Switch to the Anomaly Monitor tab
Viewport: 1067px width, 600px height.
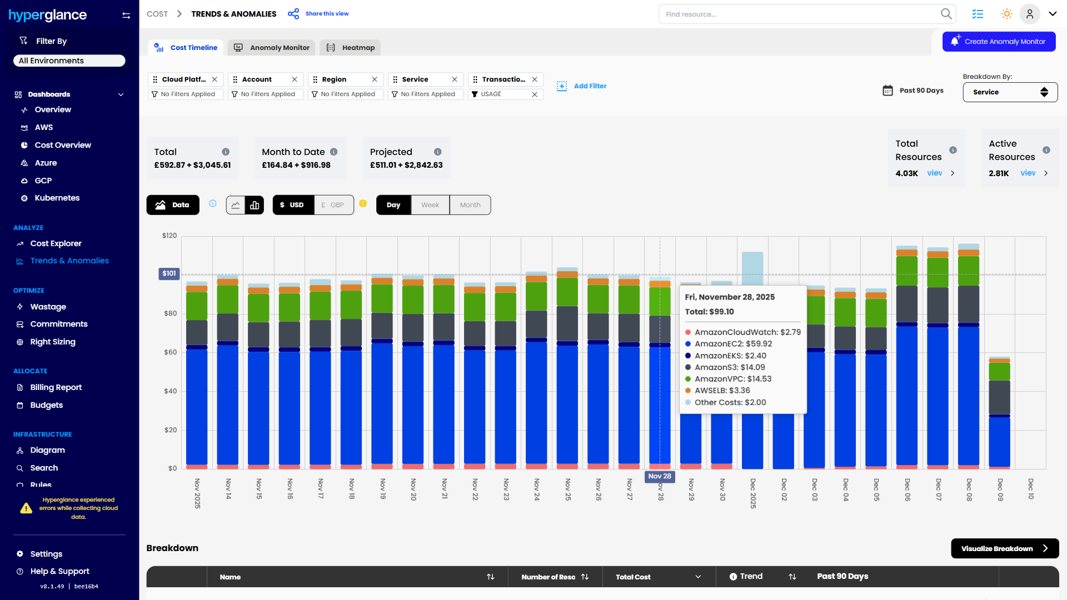click(272, 48)
